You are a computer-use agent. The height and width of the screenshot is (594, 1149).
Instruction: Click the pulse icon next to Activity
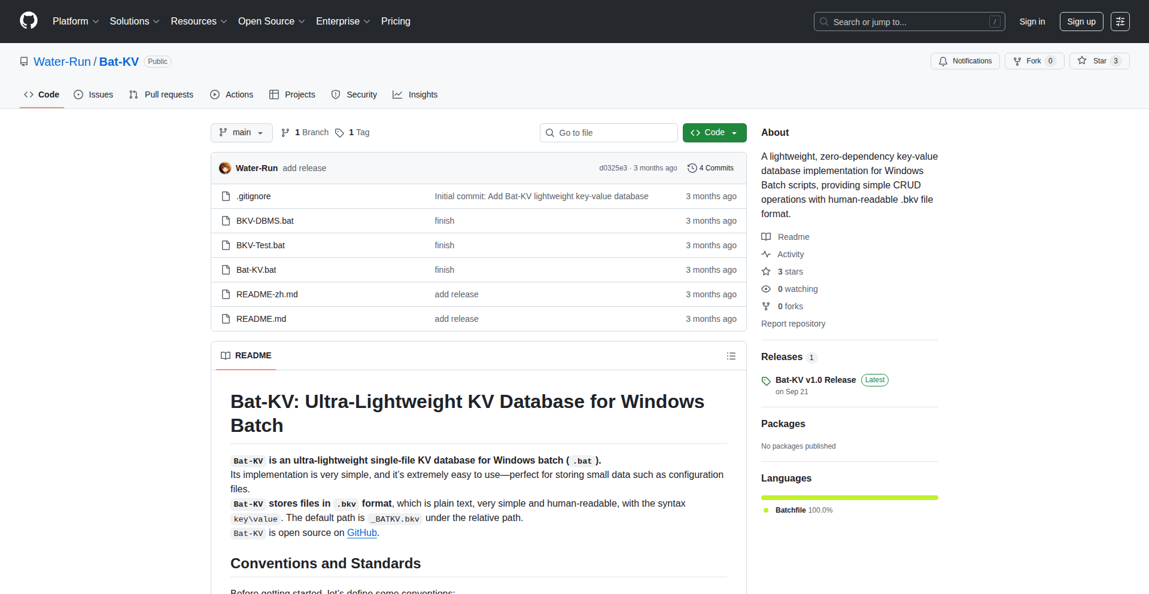point(766,254)
